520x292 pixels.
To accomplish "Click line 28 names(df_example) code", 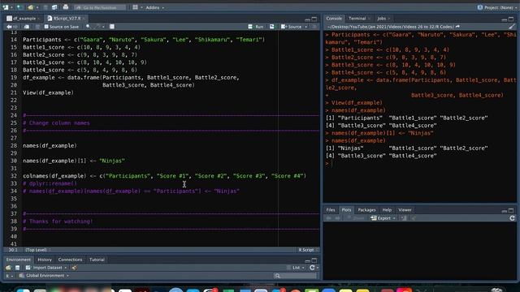I will point(50,146).
